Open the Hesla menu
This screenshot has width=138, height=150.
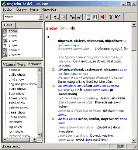[34, 10]
